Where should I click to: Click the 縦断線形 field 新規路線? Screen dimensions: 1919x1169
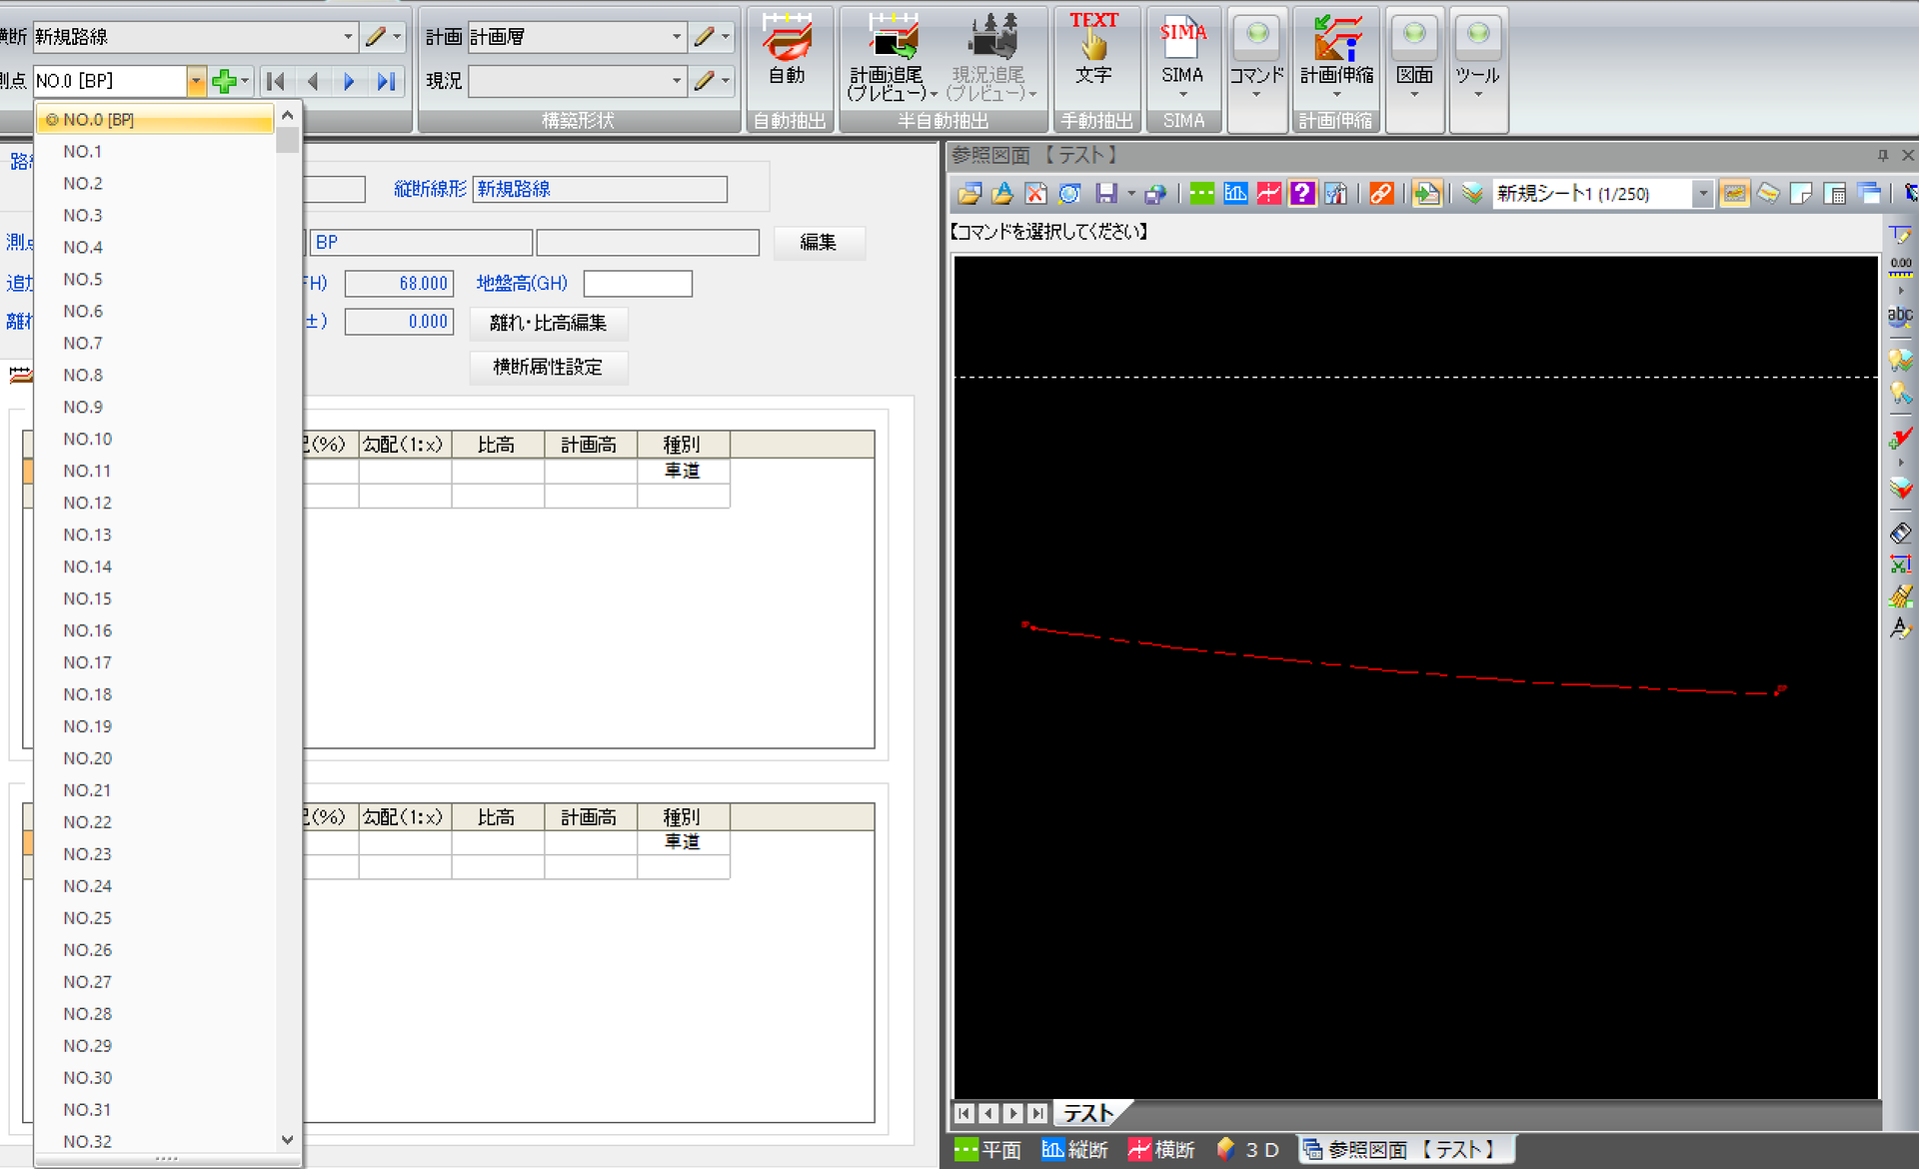pyautogui.click(x=600, y=189)
